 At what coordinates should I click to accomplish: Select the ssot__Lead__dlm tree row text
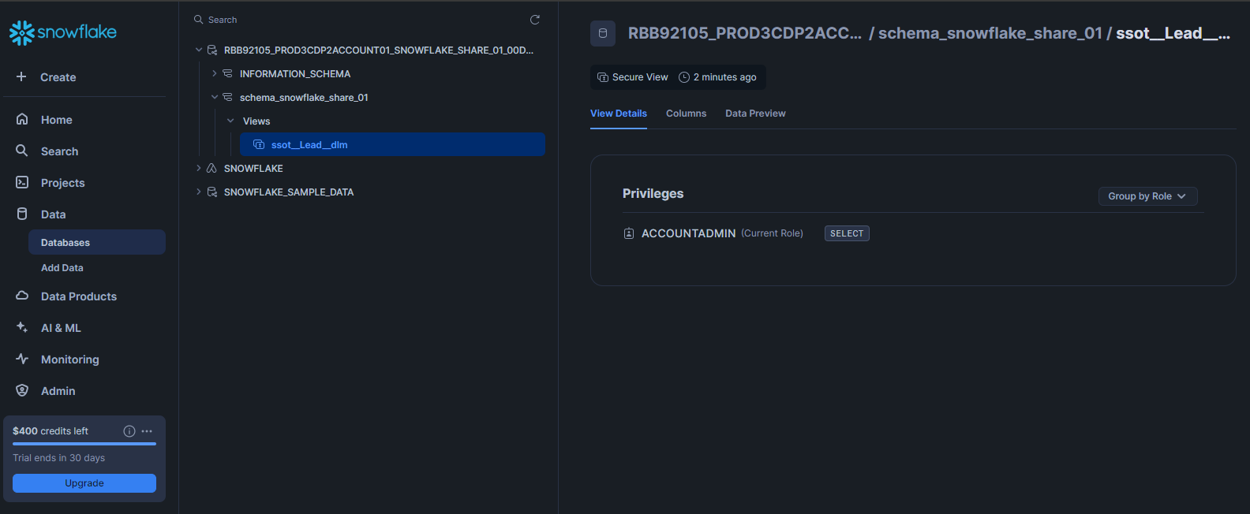point(309,145)
